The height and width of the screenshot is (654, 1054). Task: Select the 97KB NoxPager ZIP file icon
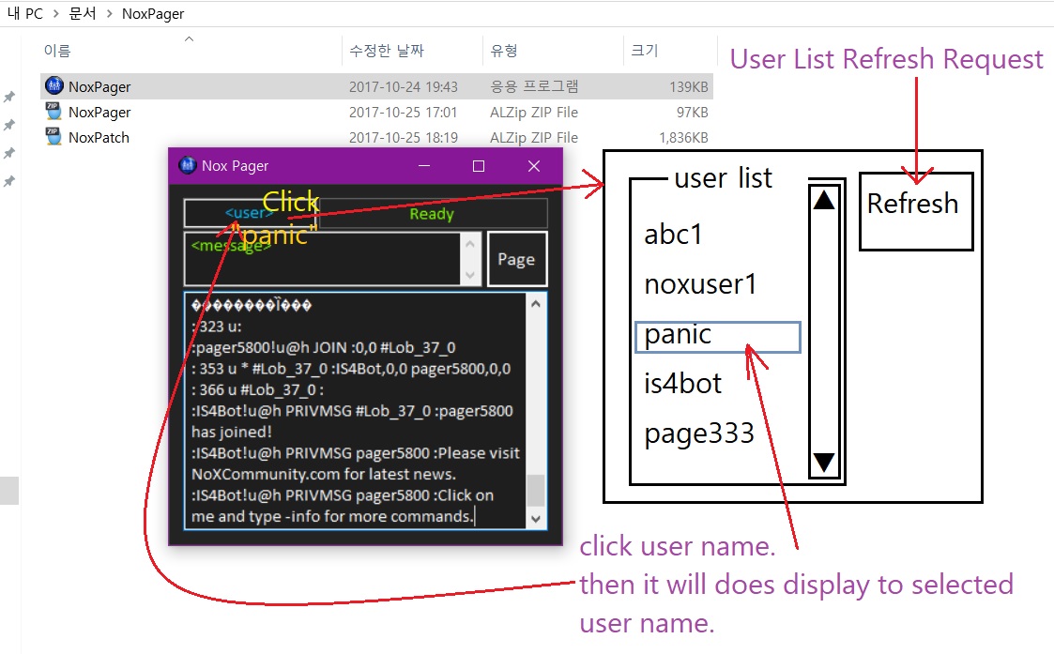(x=53, y=111)
